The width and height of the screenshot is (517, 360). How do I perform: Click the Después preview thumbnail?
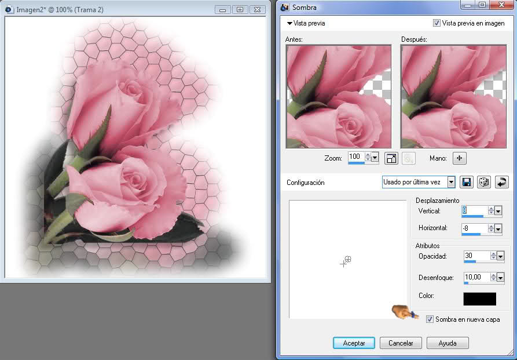(x=453, y=96)
